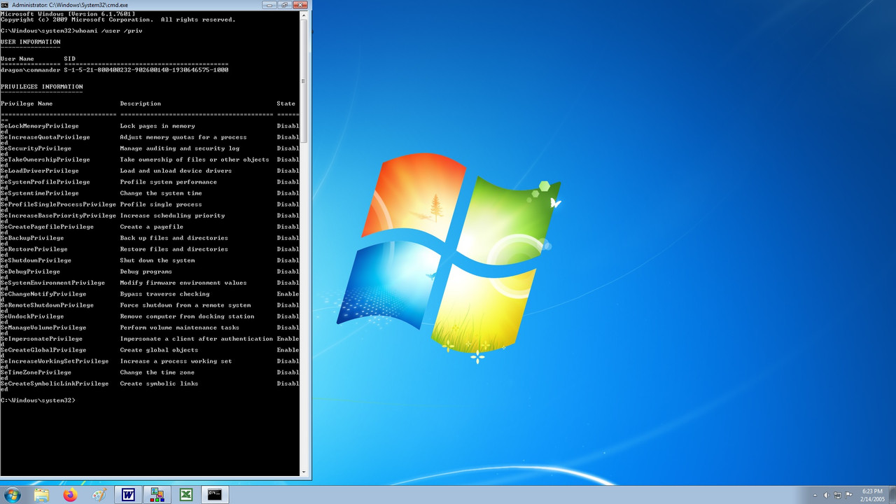Image resolution: width=896 pixels, height=504 pixels.
Task: Switch to Microsoft Word in taskbar
Action: [x=128, y=495]
